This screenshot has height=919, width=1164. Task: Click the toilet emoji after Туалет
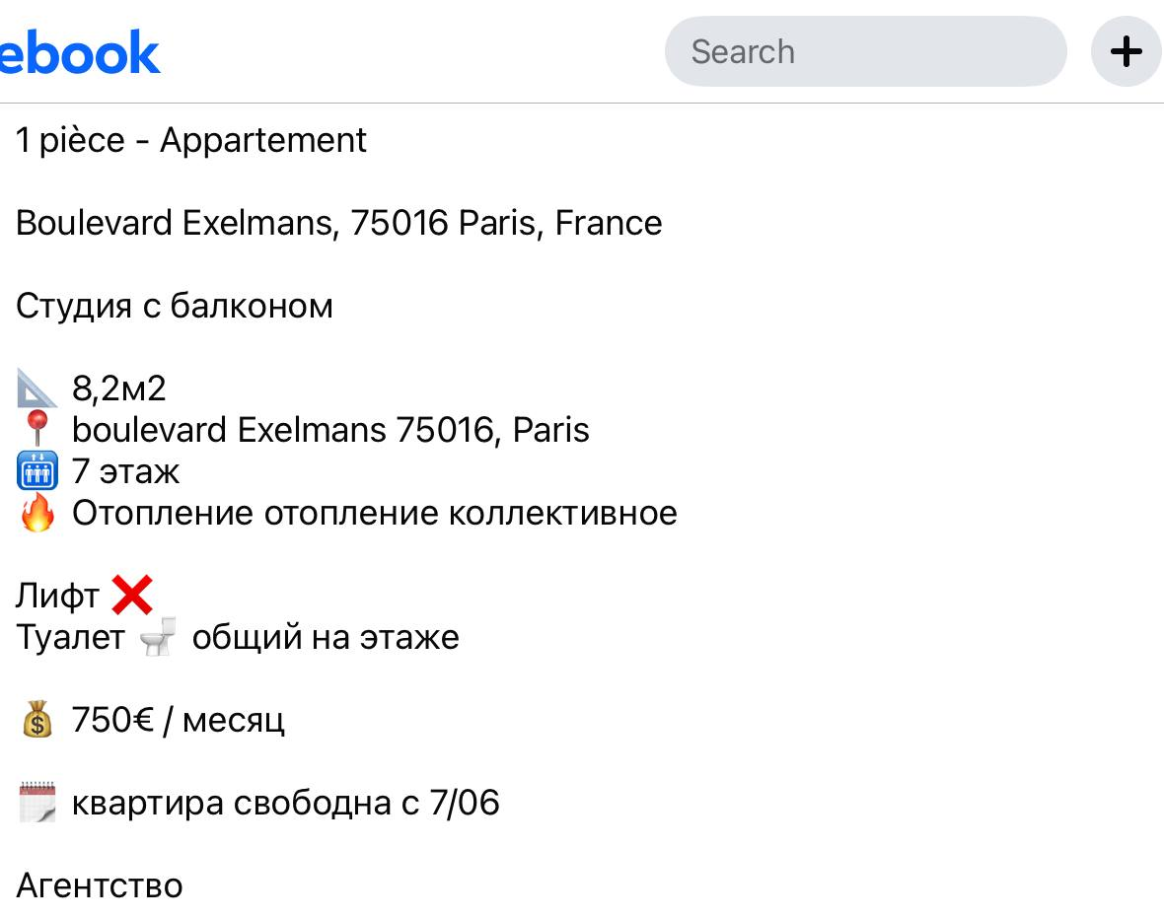pos(158,637)
